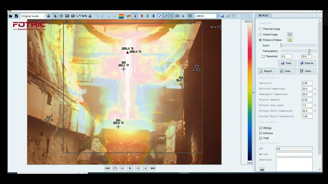This screenshot has width=328, height=184.
Task: Click the Transparency slider handle
Action: point(310,51)
